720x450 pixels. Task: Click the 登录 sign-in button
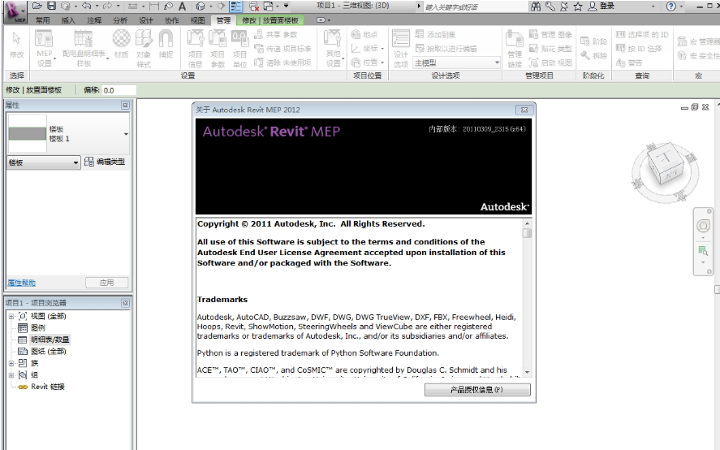click(x=601, y=6)
